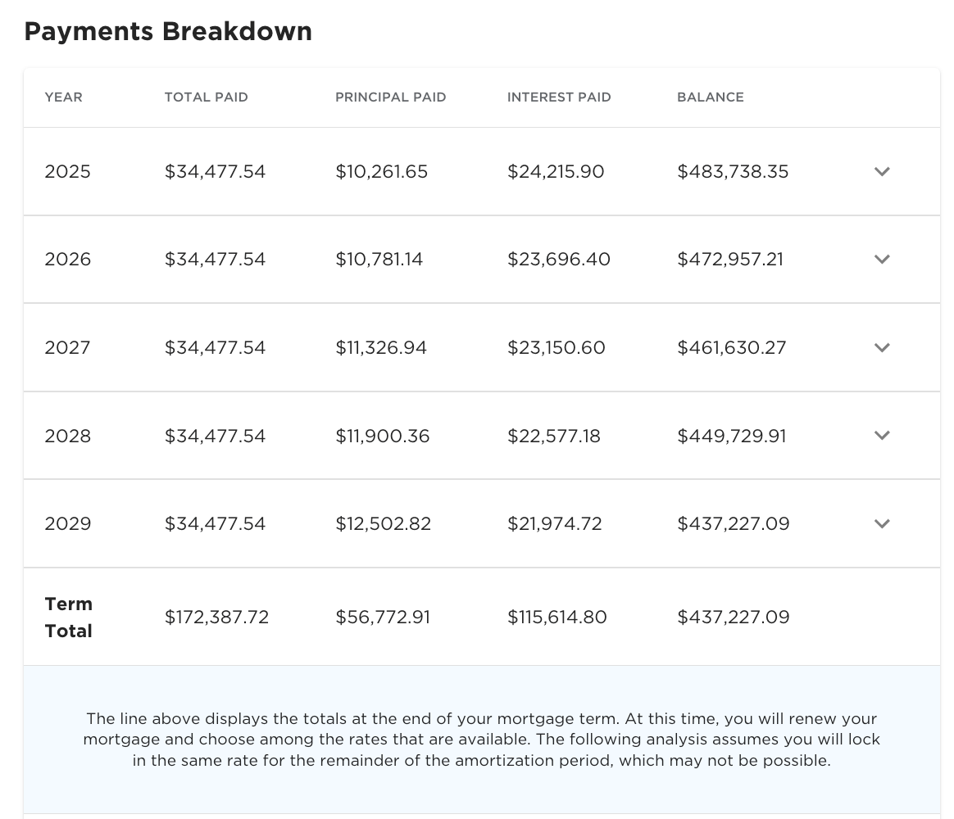
Task: Click the Interest Paid column header
Action: (559, 97)
